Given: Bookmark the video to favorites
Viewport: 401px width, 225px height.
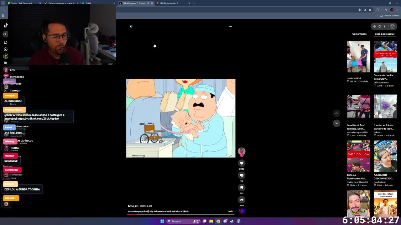Looking at the screenshot, I should tap(242, 187).
